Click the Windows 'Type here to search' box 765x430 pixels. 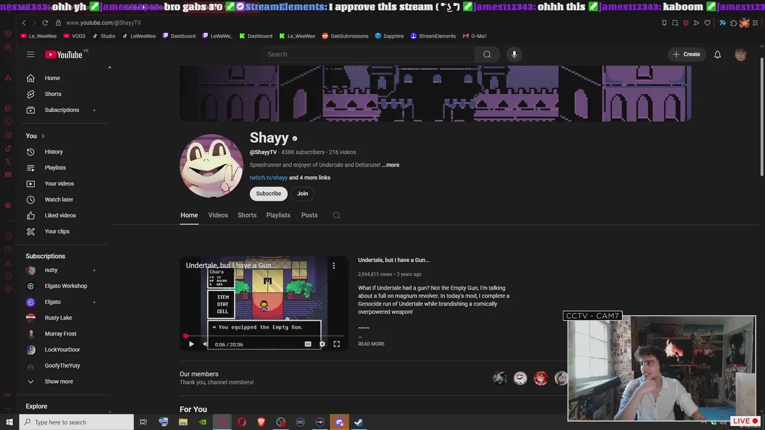click(x=76, y=422)
